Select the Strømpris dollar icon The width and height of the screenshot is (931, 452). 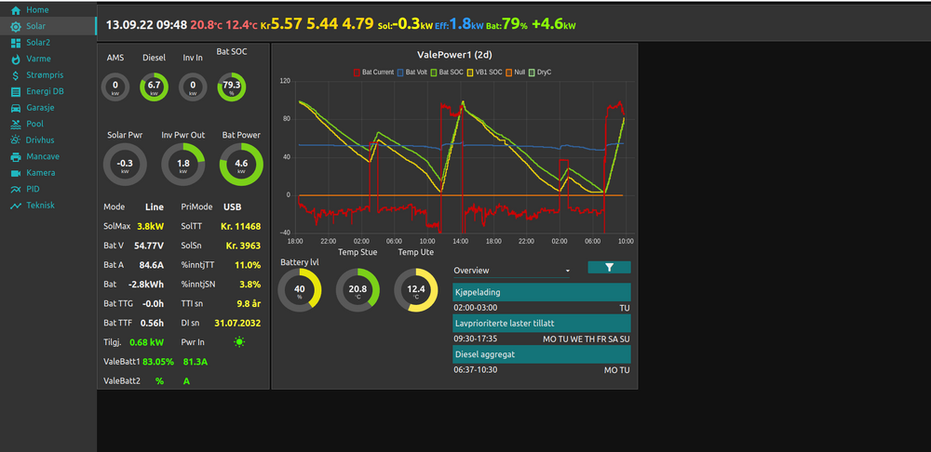coord(16,75)
